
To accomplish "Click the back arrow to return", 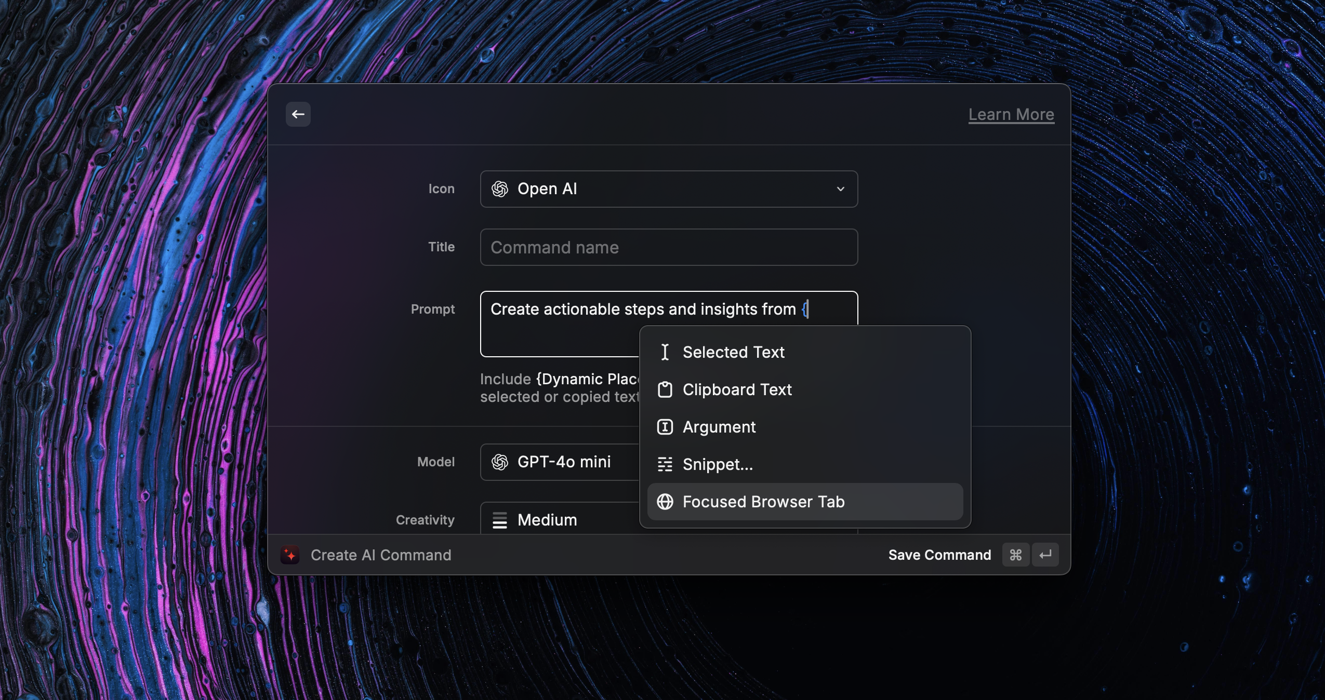I will 298,114.
